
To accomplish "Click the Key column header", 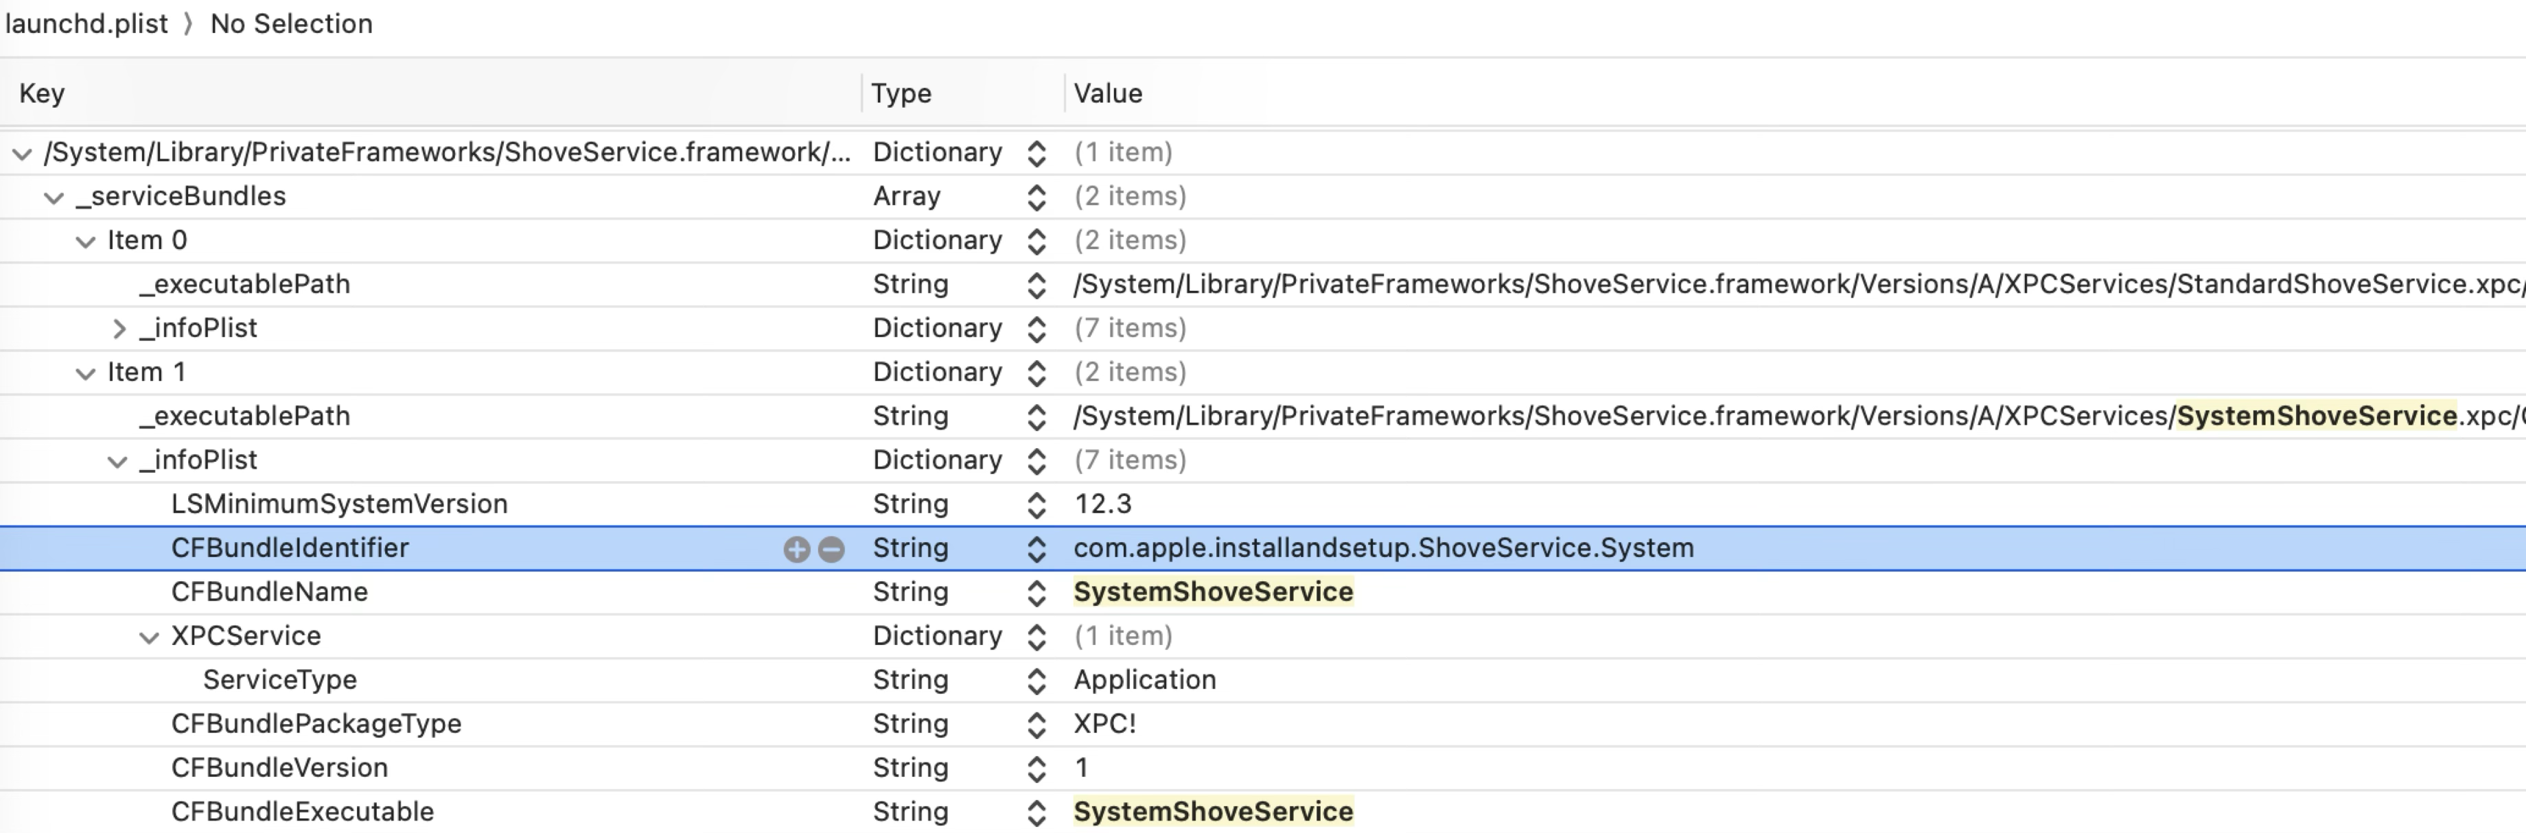I will tap(42, 93).
